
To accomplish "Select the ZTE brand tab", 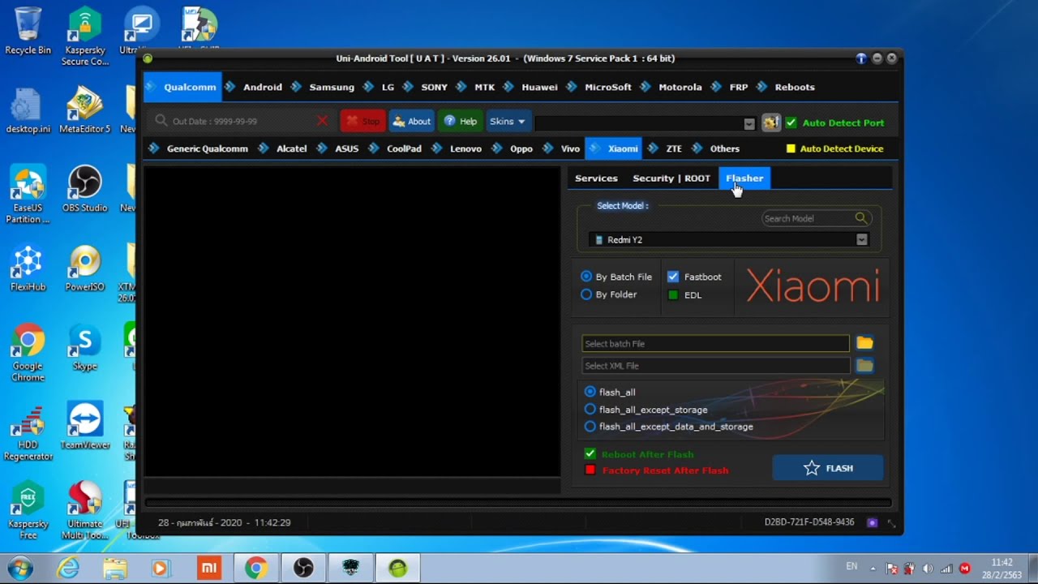I will tap(665, 148).
